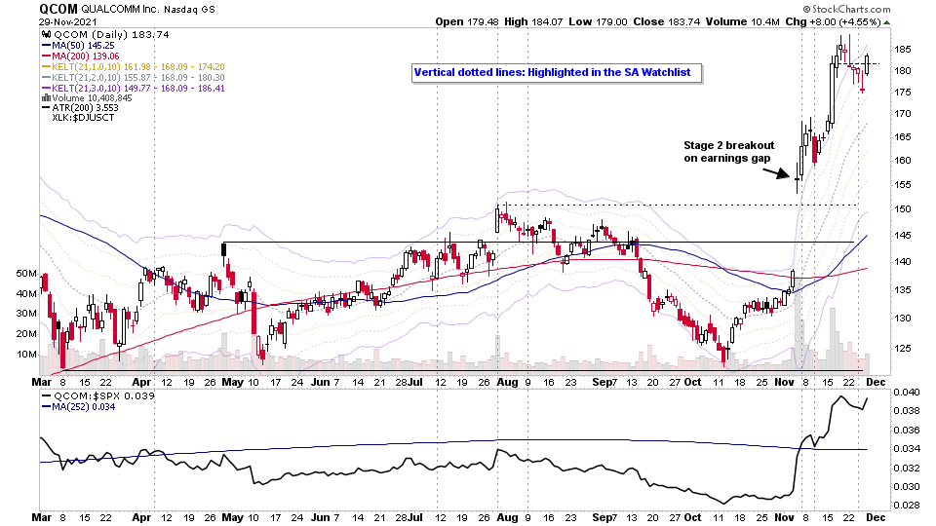Click the Volume 10,408,845 legend entry
The height and width of the screenshot is (526, 936).
[87, 97]
